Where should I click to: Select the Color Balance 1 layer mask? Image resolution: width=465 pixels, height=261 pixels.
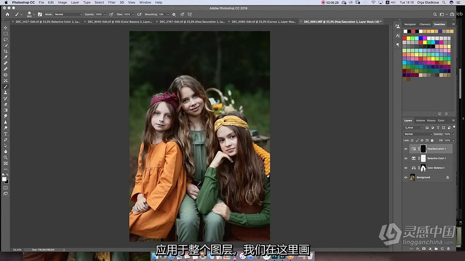pos(423,168)
